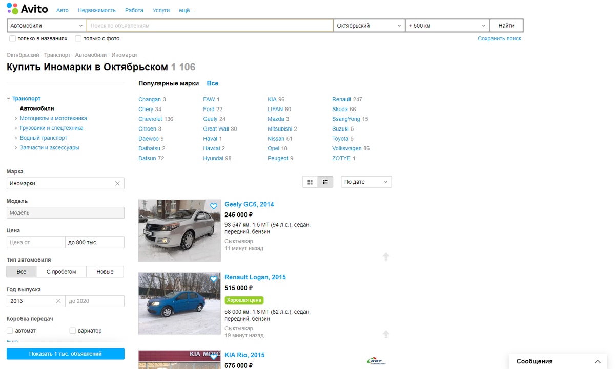Clear the 2013 year-from field
Image resolution: width=615 pixels, height=369 pixels.
click(x=58, y=301)
